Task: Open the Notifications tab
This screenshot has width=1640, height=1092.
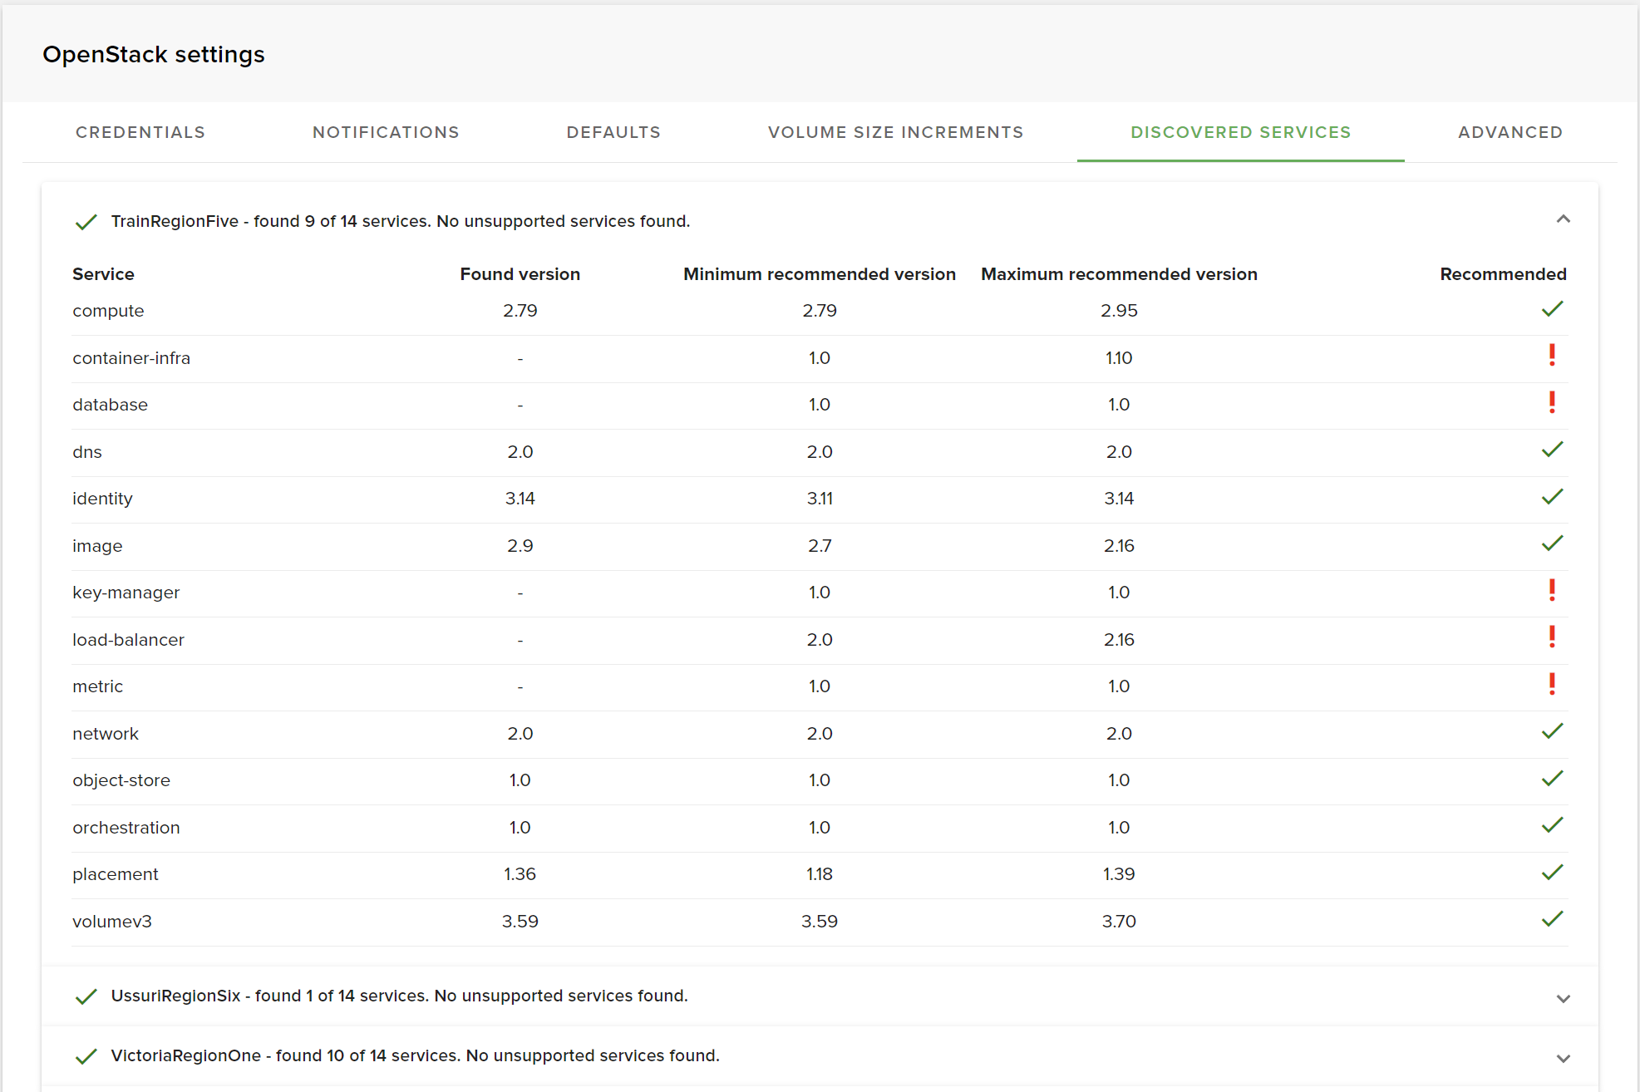Action: [x=386, y=132]
